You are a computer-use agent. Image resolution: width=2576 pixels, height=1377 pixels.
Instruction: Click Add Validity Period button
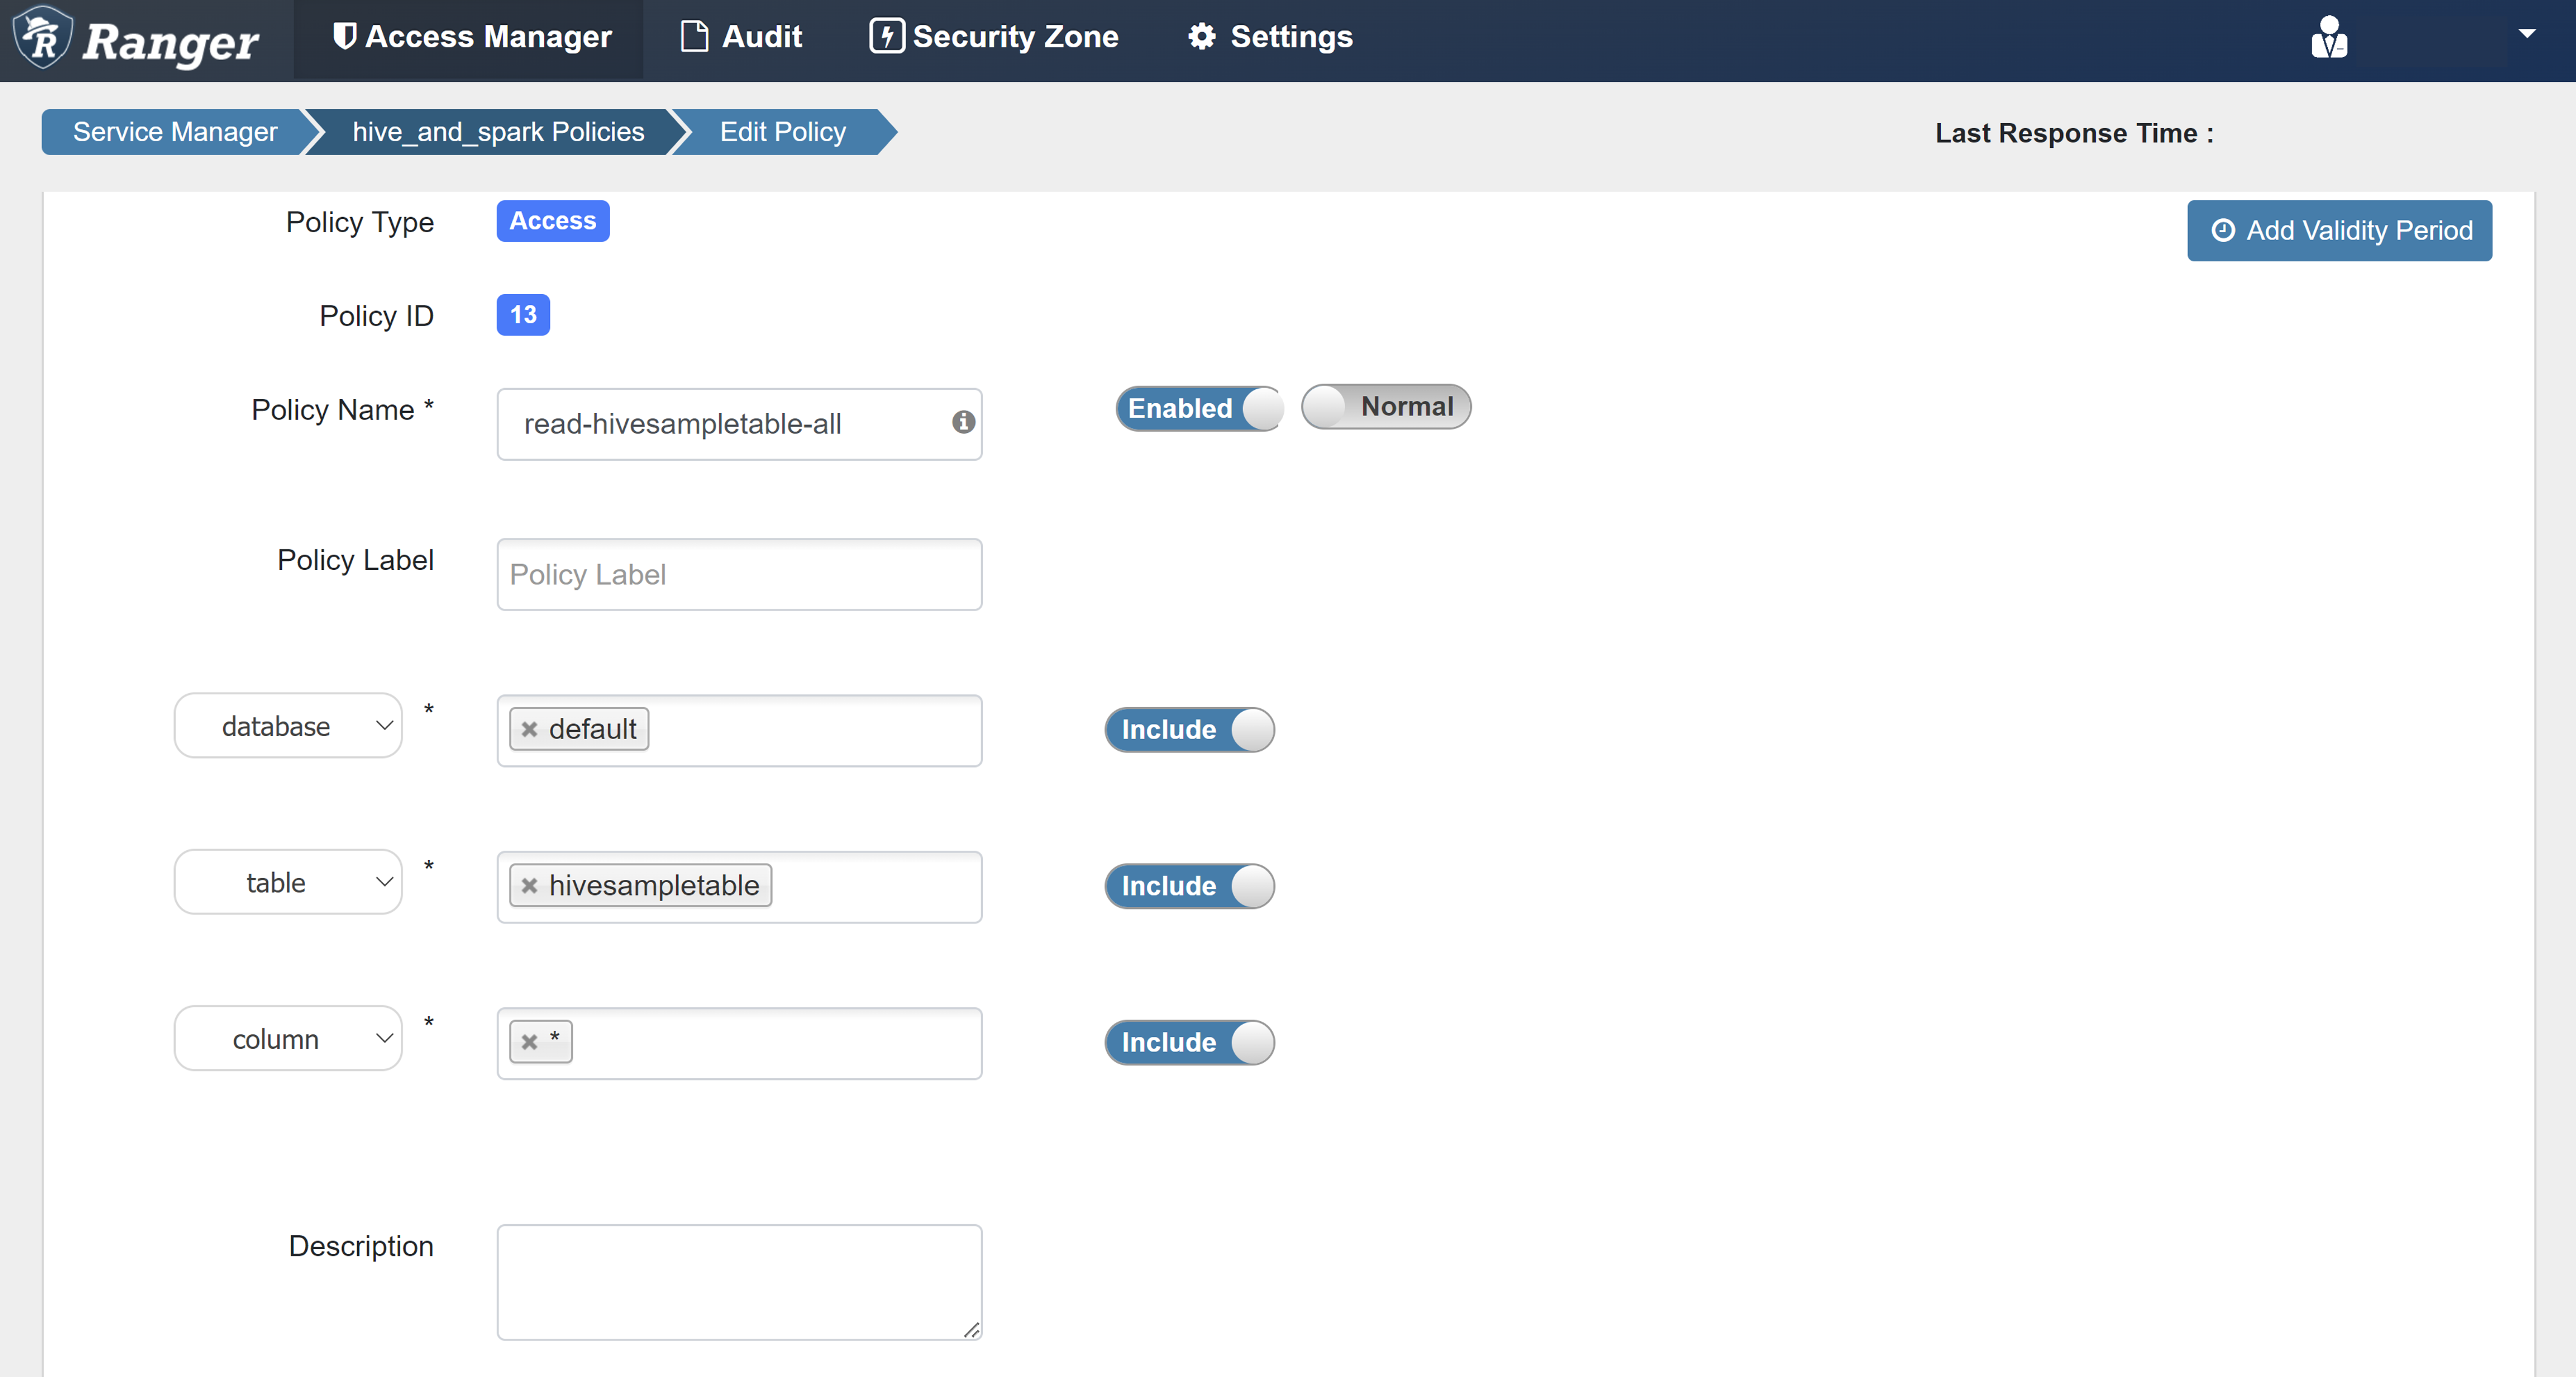click(x=2339, y=231)
